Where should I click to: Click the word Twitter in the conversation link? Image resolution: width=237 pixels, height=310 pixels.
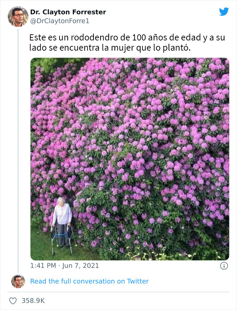click(x=138, y=281)
